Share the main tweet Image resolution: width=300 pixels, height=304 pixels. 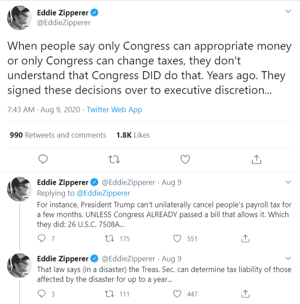click(256, 159)
